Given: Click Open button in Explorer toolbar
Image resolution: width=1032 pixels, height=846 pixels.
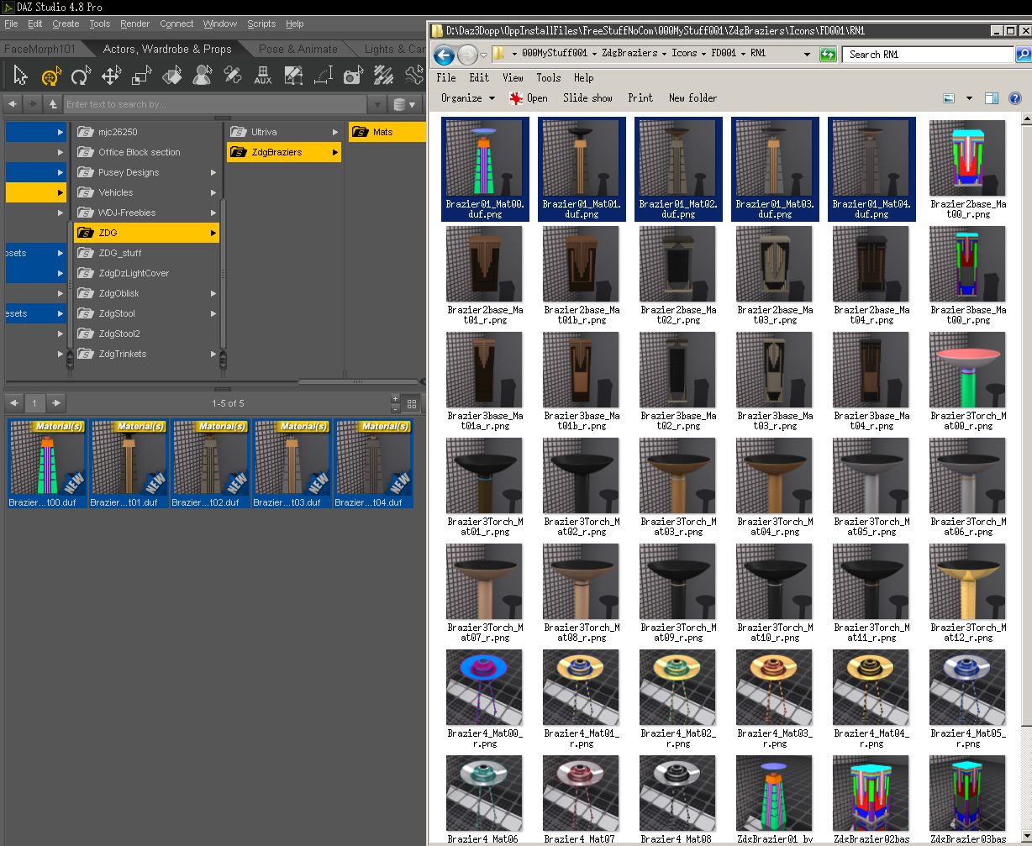Looking at the screenshot, I should (529, 98).
